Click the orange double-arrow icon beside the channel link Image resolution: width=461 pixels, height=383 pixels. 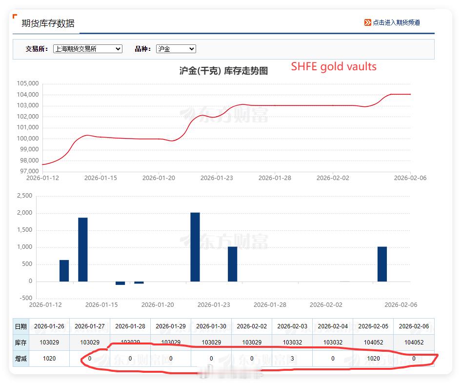(367, 22)
